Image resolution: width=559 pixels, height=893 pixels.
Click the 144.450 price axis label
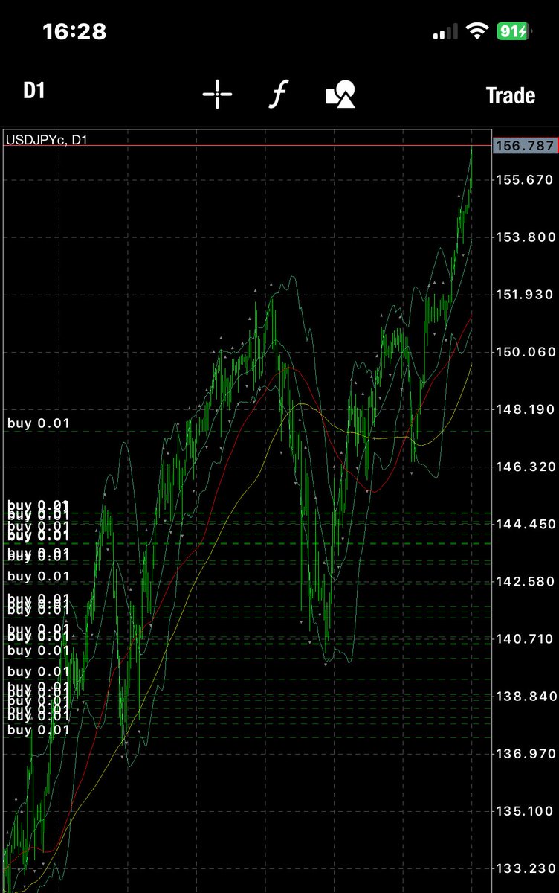click(x=524, y=524)
